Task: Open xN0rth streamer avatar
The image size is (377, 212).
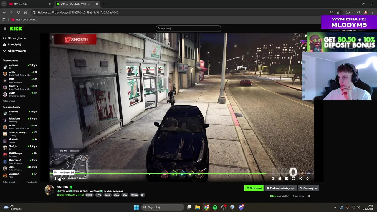Action: click(x=49, y=190)
